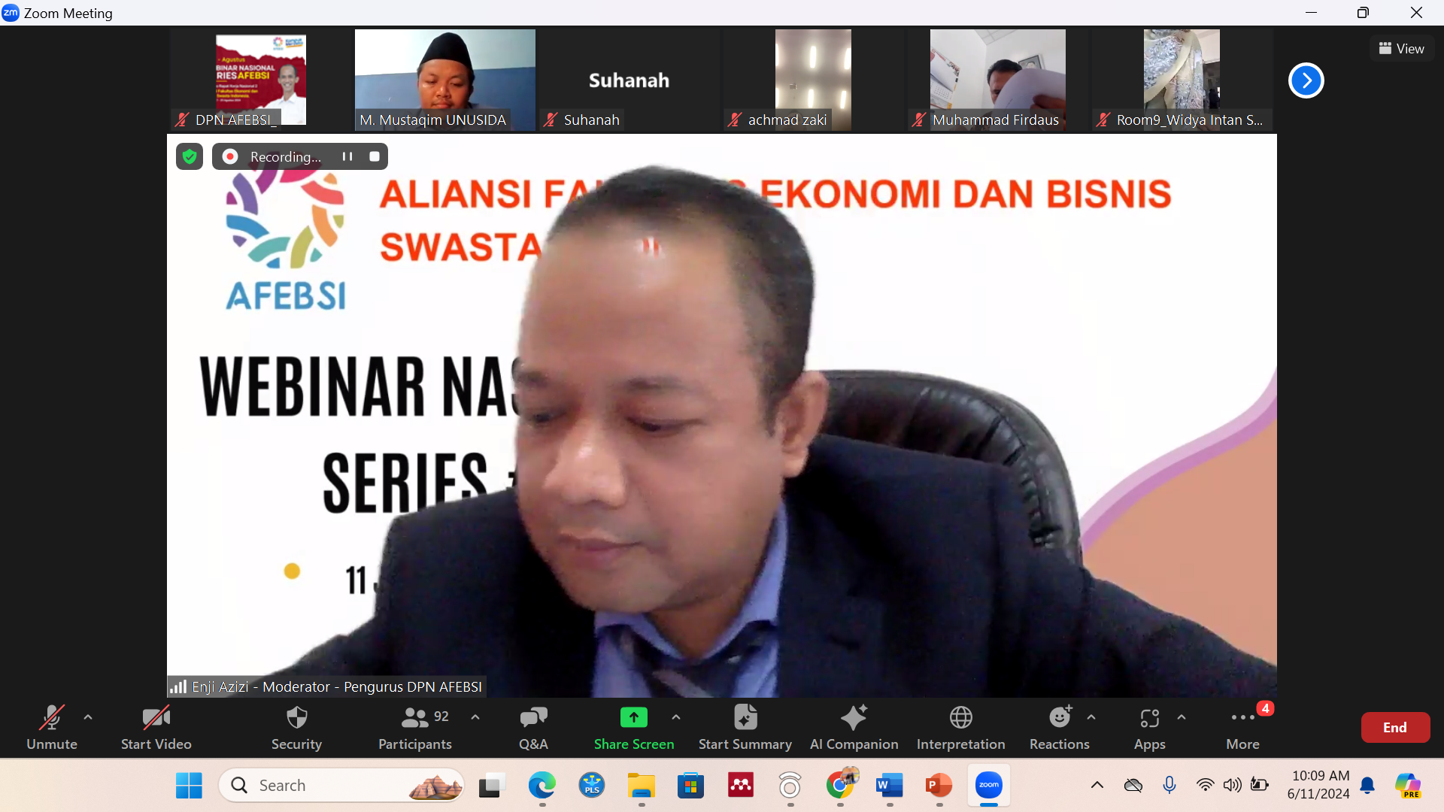Open Microsoft Word from the taskbar

coord(890,786)
